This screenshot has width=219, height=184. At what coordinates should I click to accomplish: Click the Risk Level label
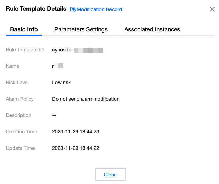click(17, 83)
